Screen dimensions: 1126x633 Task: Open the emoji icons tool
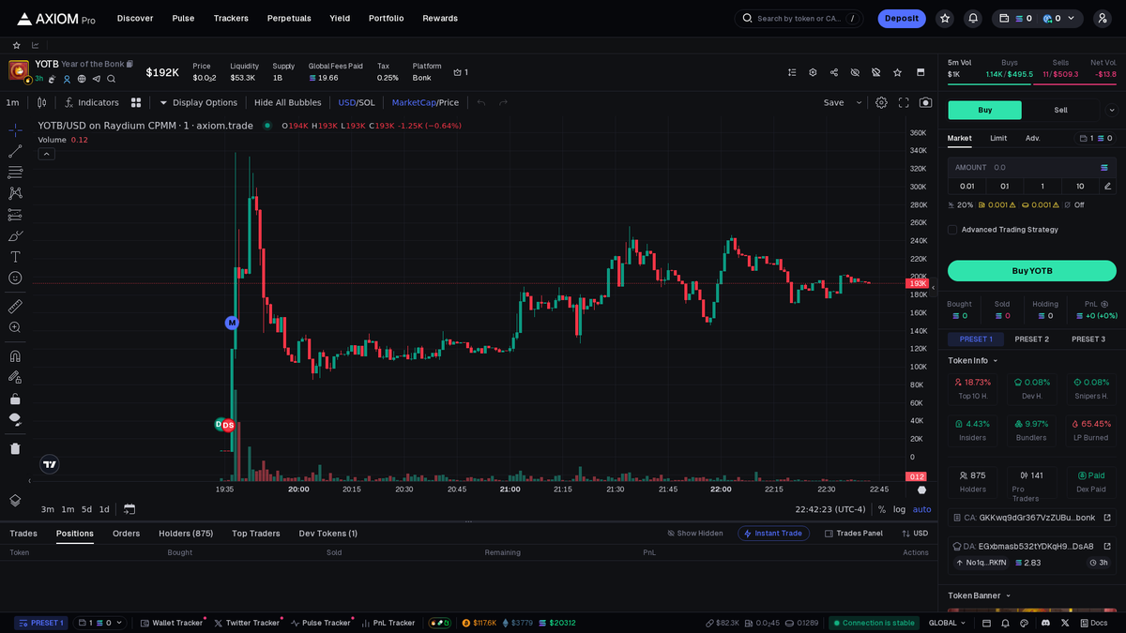click(x=15, y=278)
